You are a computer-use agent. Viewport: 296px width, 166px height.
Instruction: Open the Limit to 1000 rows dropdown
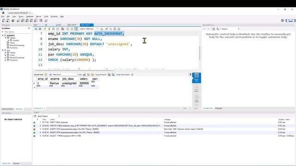click(x=89, y=29)
